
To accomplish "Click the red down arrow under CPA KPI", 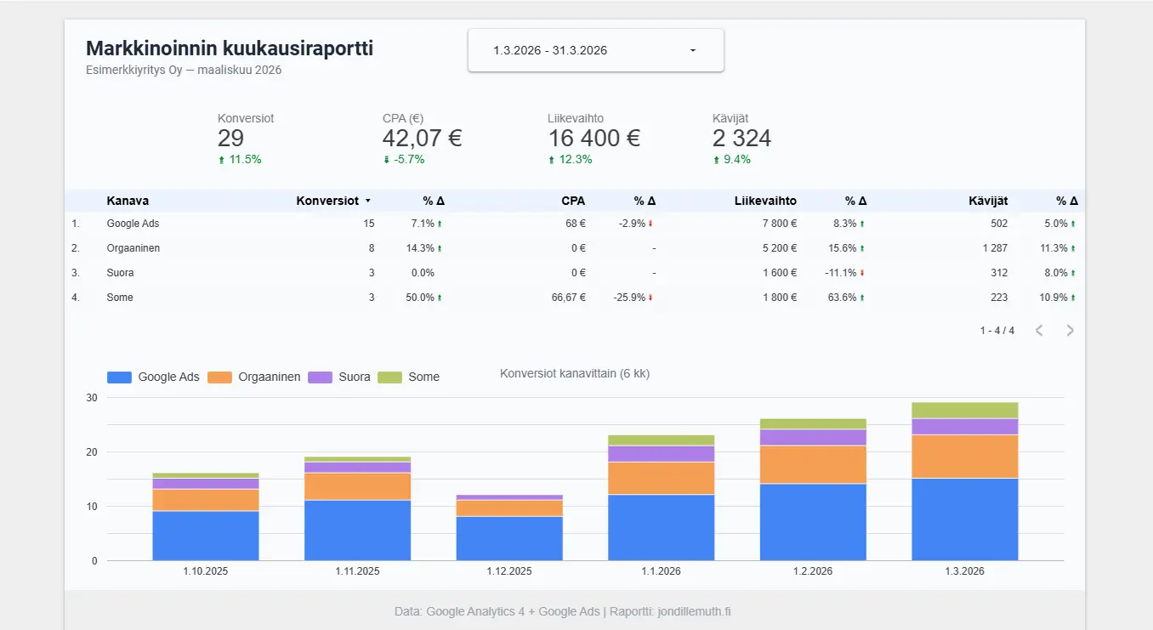I will point(387,159).
